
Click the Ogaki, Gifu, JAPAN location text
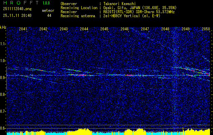pos(140,8)
